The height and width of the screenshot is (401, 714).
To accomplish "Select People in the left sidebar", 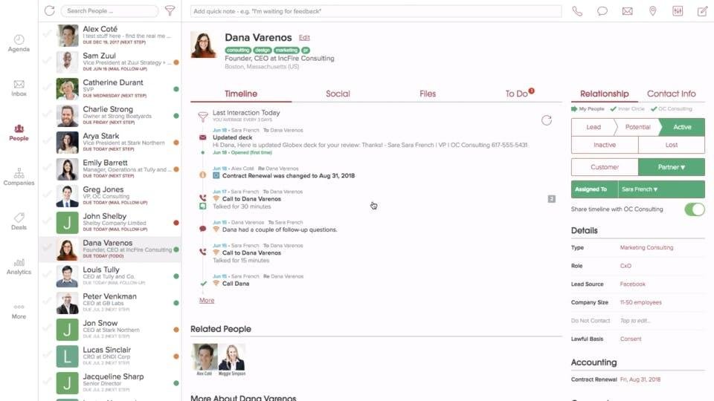I will point(19,133).
